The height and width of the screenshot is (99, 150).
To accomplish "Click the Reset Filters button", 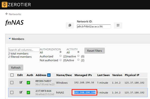I will coord(94,51).
